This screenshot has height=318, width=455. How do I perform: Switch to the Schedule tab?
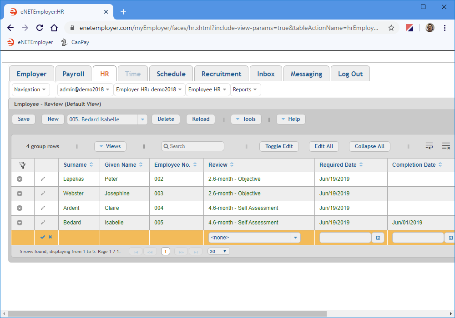171,74
